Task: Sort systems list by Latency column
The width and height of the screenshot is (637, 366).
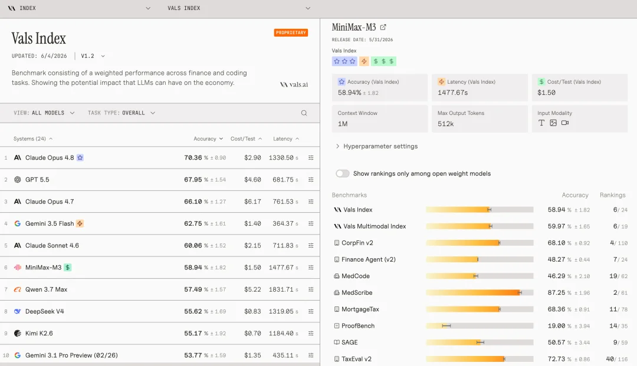Action: [x=286, y=139]
